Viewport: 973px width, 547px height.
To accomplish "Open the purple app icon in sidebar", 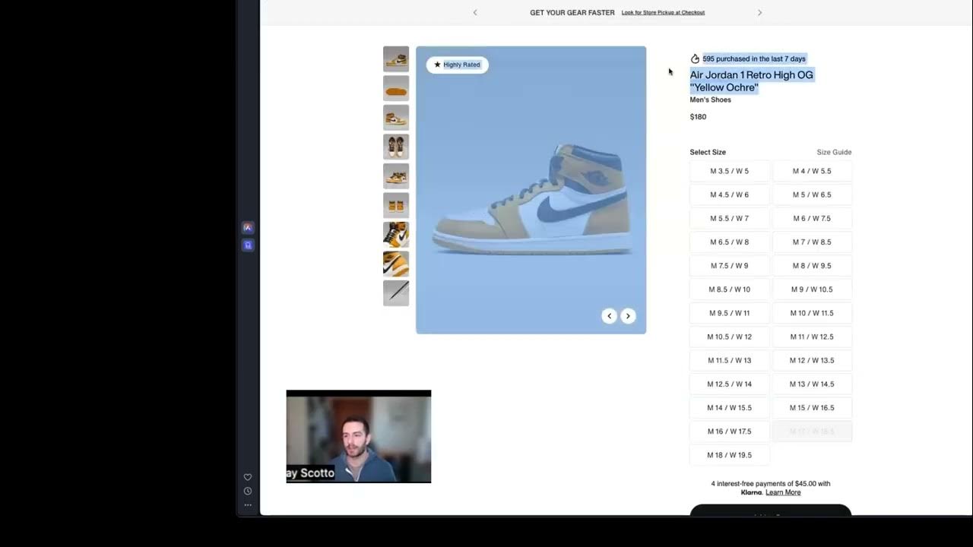I will click(248, 227).
